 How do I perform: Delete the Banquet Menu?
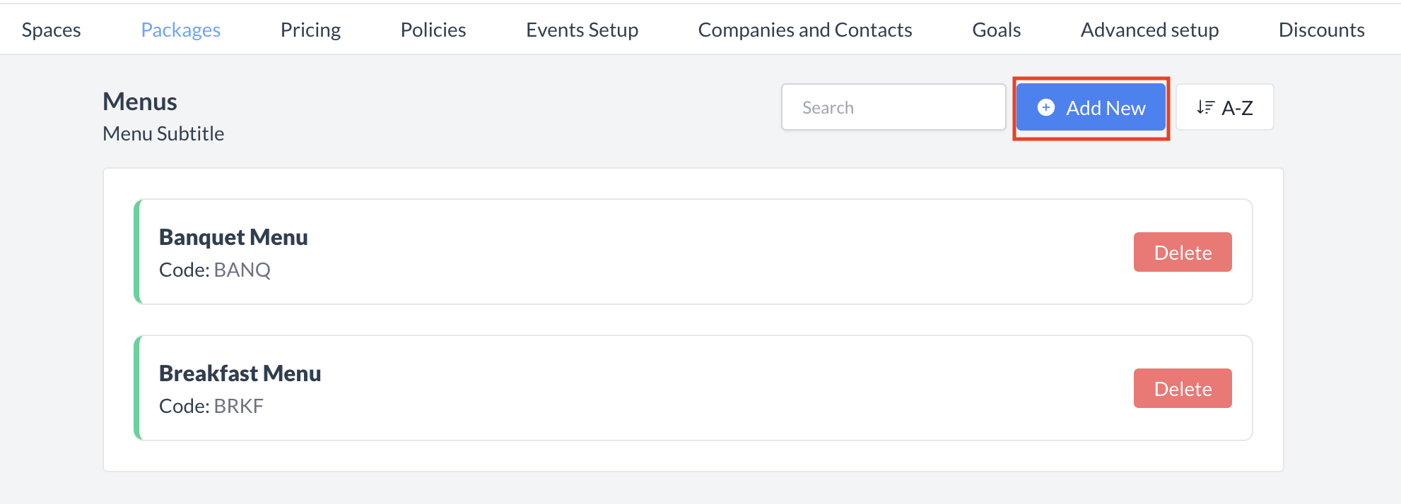point(1182,252)
